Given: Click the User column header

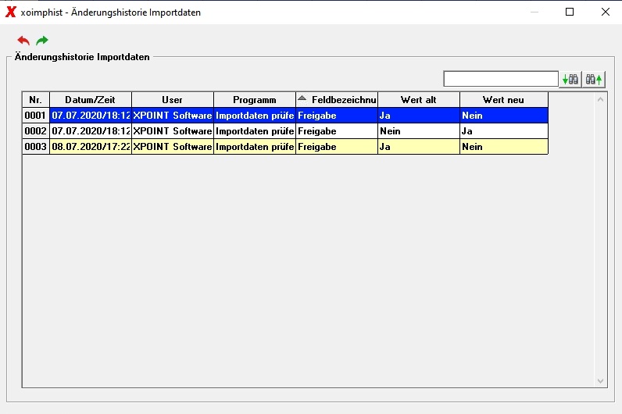Looking at the screenshot, I should point(173,100).
